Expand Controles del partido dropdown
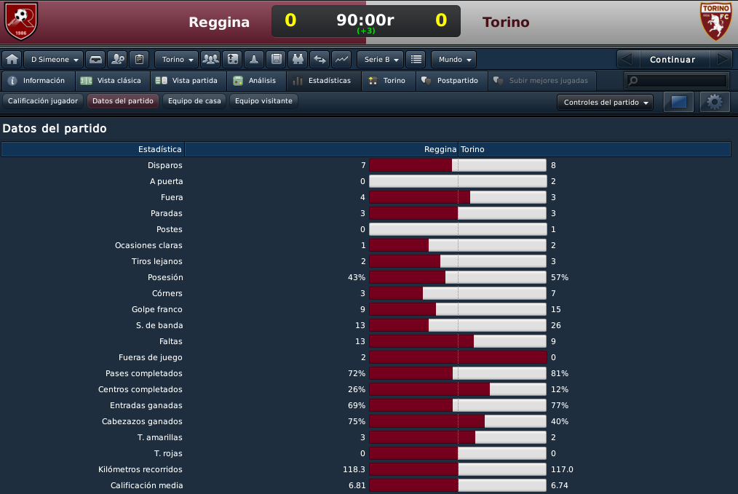This screenshot has height=494, width=738. point(606,102)
